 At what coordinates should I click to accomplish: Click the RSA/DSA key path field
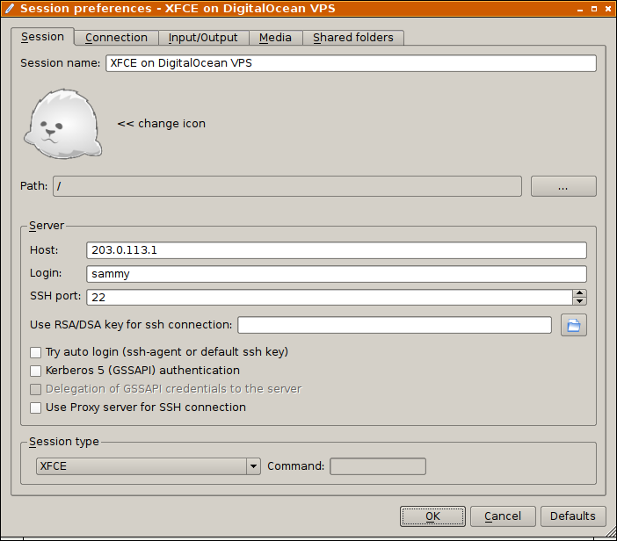395,325
